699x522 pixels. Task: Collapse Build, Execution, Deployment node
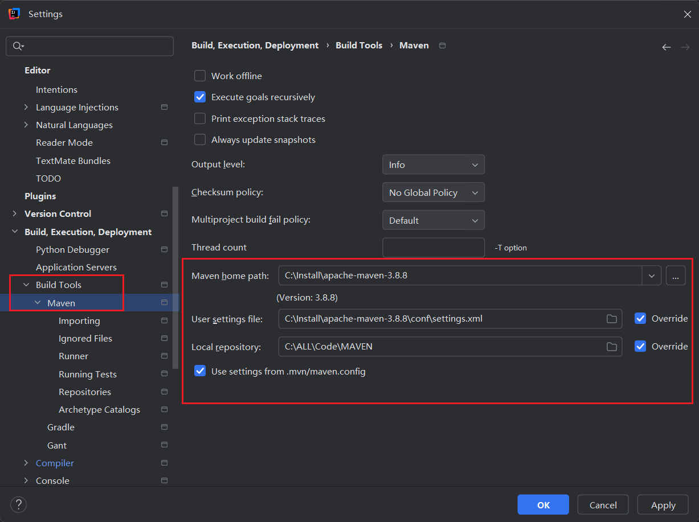(x=15, y=232)
